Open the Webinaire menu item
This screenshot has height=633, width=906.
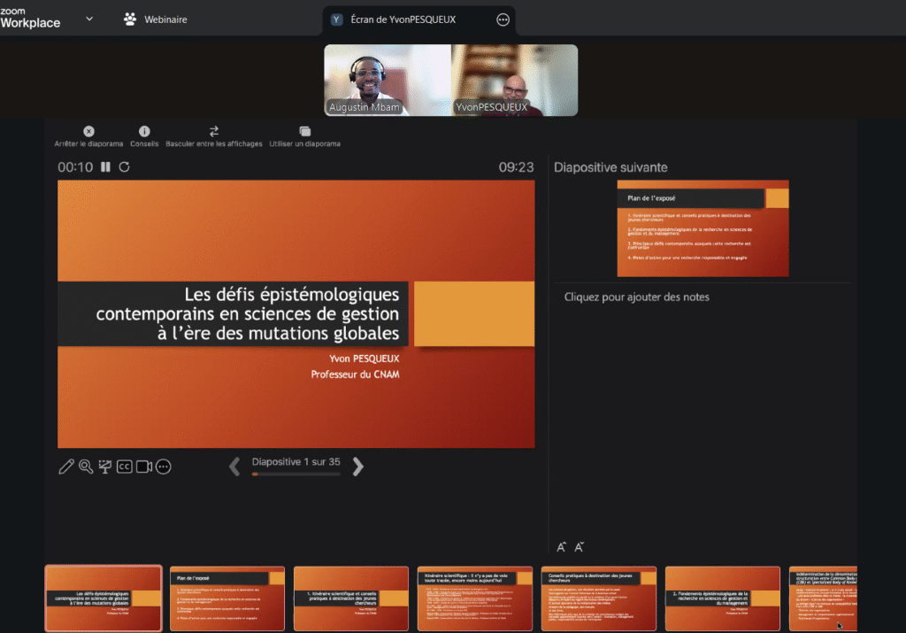156,19
